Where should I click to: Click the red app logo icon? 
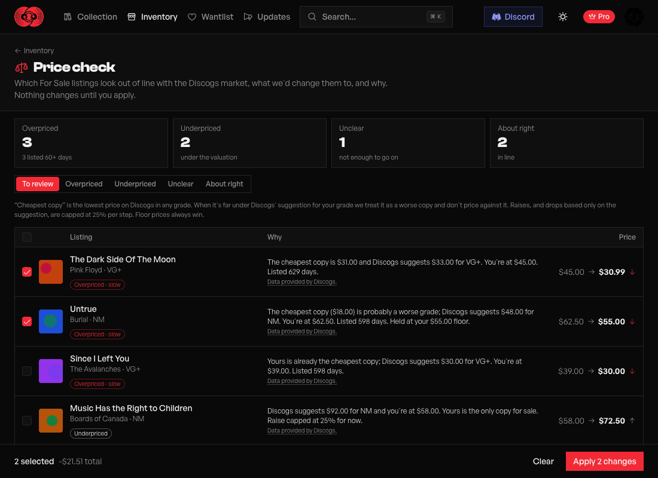(x=29, y=17)
